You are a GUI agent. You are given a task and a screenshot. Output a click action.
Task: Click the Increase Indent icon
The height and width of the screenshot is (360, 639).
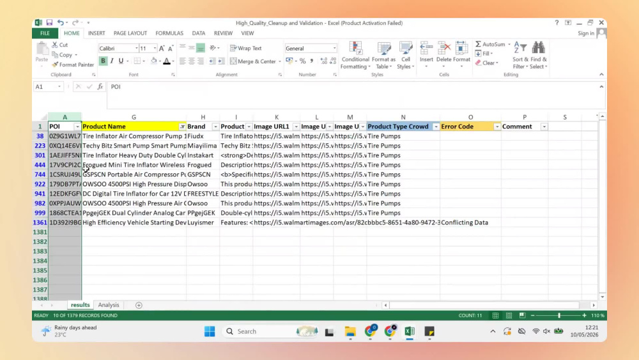coord(221,61)
